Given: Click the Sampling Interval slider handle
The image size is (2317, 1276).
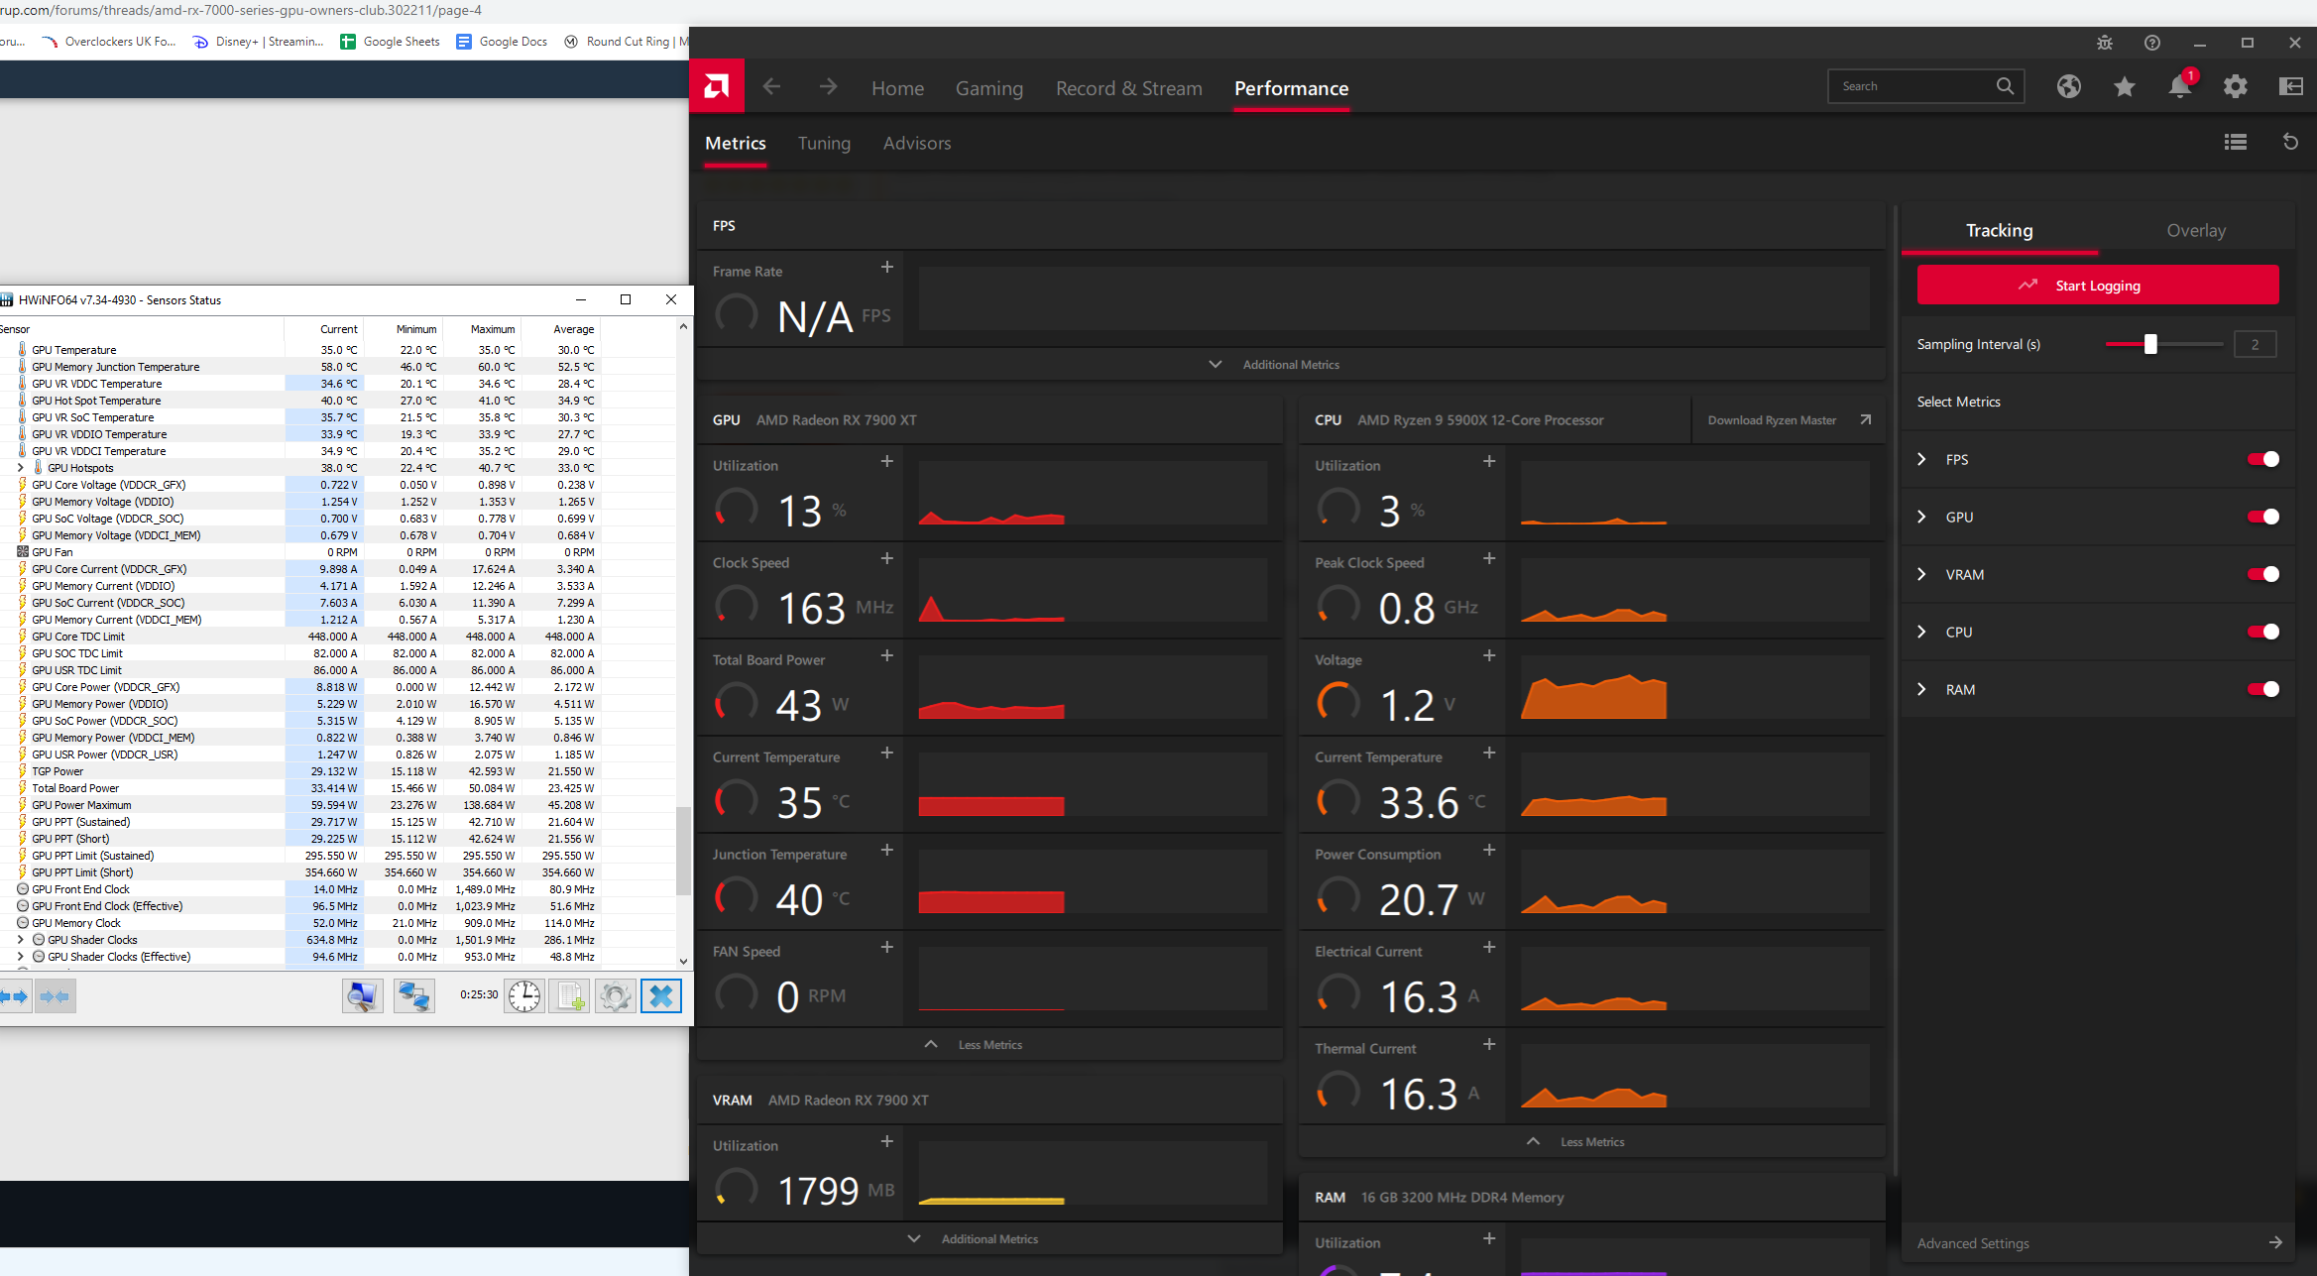Looking at the screenshot, I should 2150,344.
